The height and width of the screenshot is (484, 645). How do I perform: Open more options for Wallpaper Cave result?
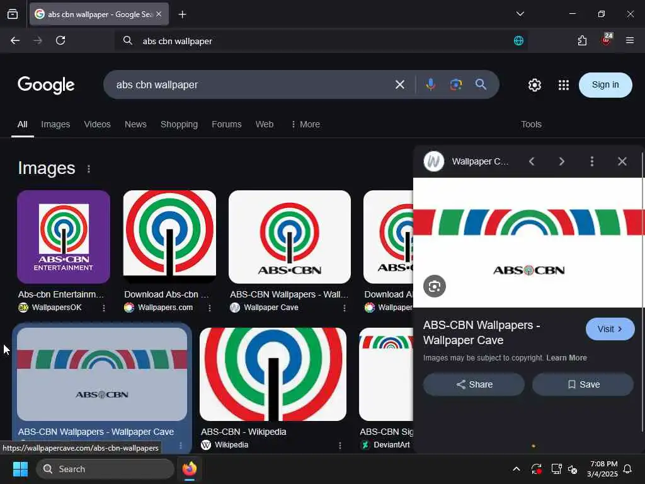(x=345, y=308)
